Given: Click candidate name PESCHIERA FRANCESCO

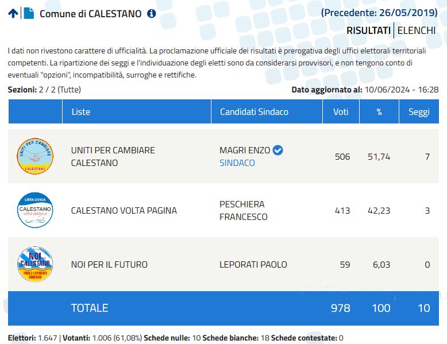Looking at the screenshot, I should (x=244, y=211).
